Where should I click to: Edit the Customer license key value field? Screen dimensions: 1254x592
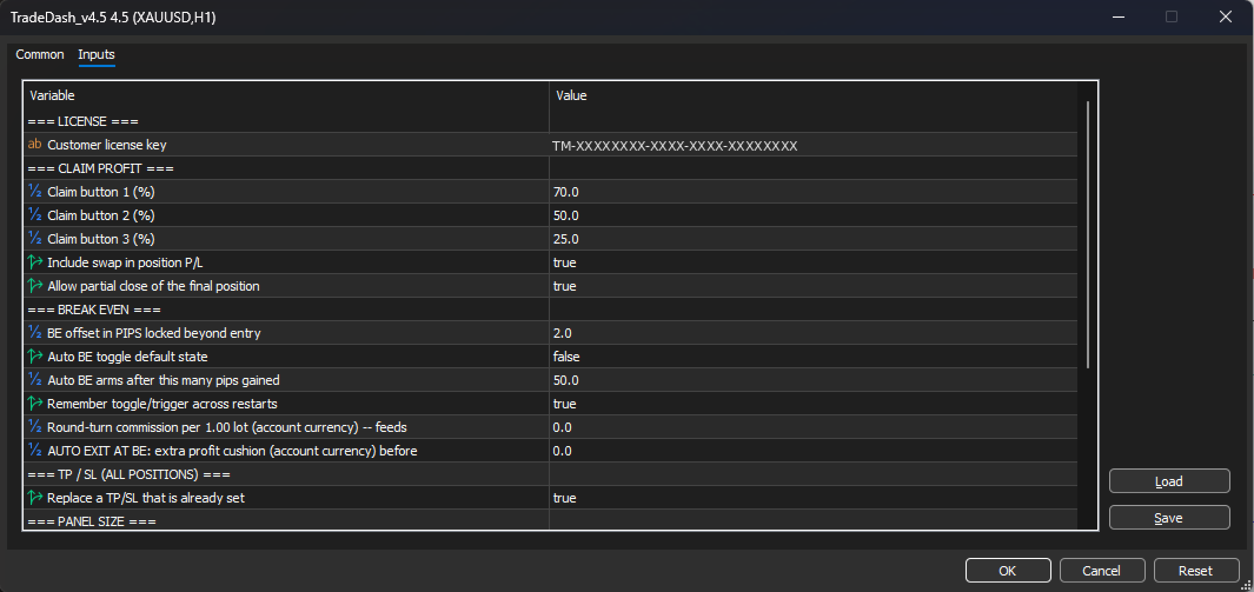pyautogui.click(x=813, y=145)
